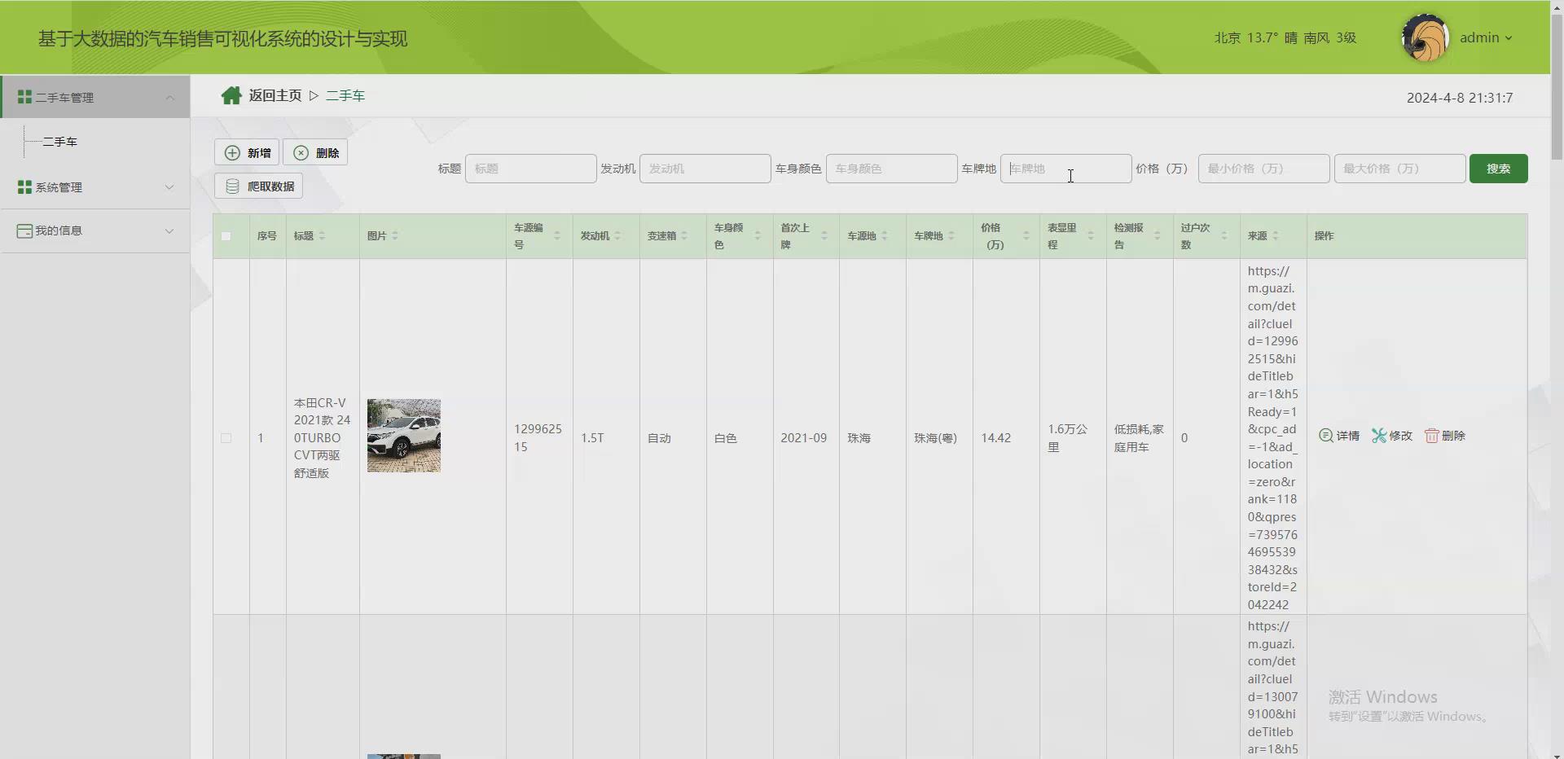Viewport: 1564px width, 759px height.
Task: Sort by 标题 column arrows
Action: coord(322,236)
